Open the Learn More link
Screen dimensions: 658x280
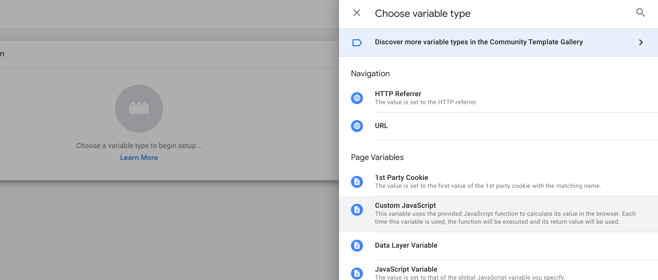click(x=139, y=158)
